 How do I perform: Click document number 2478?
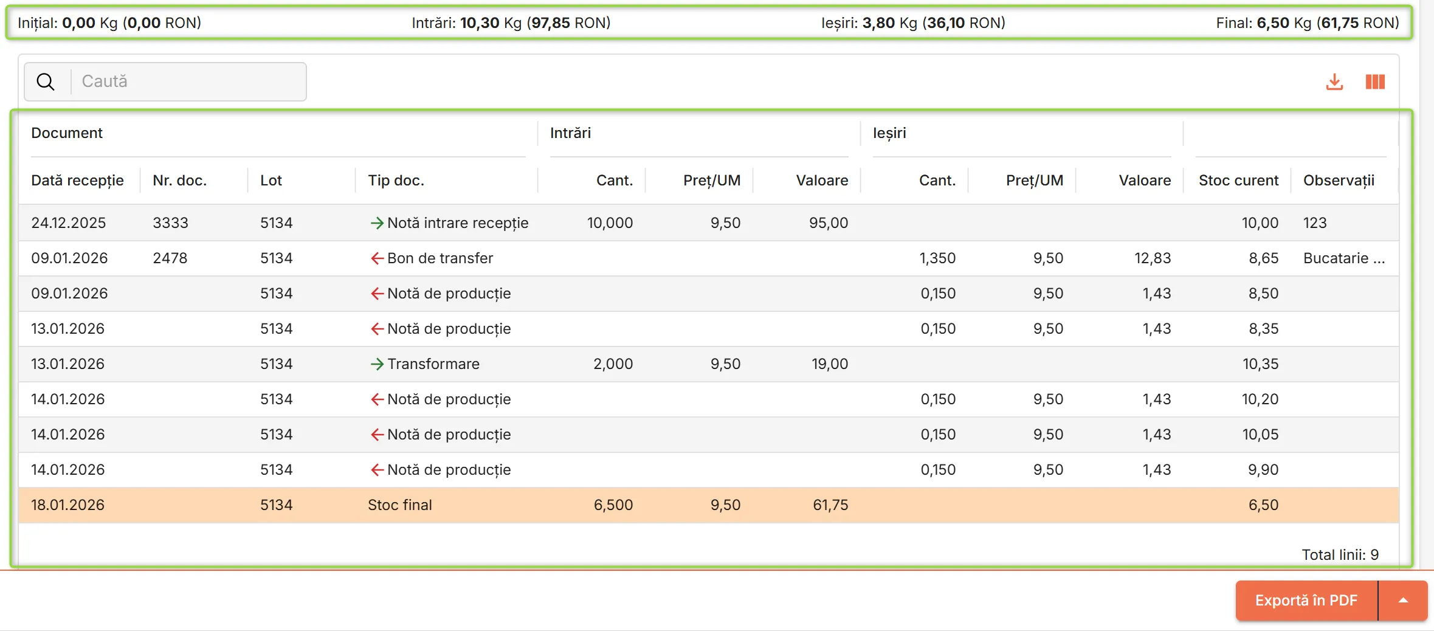tap(170, 258)
